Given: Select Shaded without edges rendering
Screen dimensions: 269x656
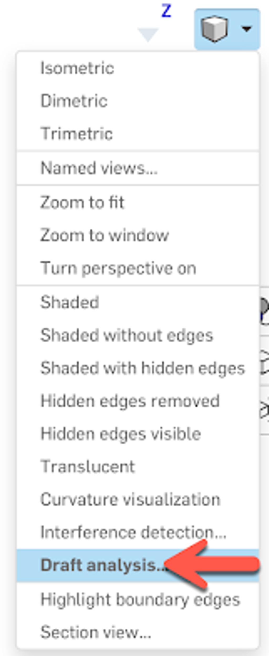Looking at the screenshot, I should pos(127,335).
